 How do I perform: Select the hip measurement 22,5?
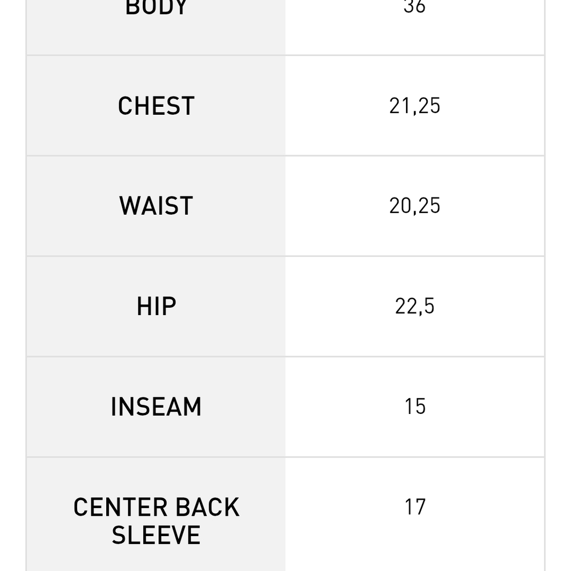(415, 306)
